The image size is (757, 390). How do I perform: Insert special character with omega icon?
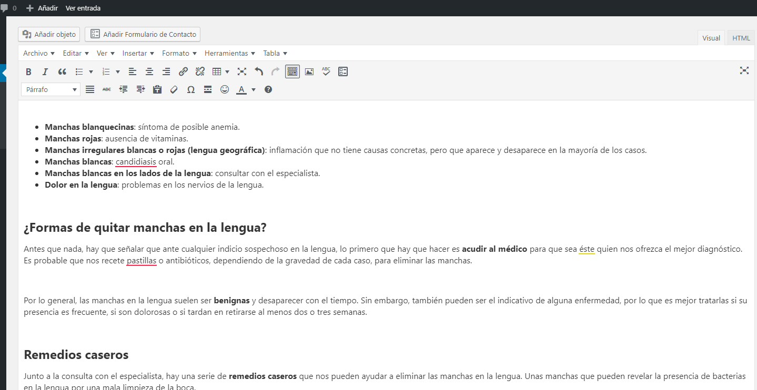click(191, 90)
